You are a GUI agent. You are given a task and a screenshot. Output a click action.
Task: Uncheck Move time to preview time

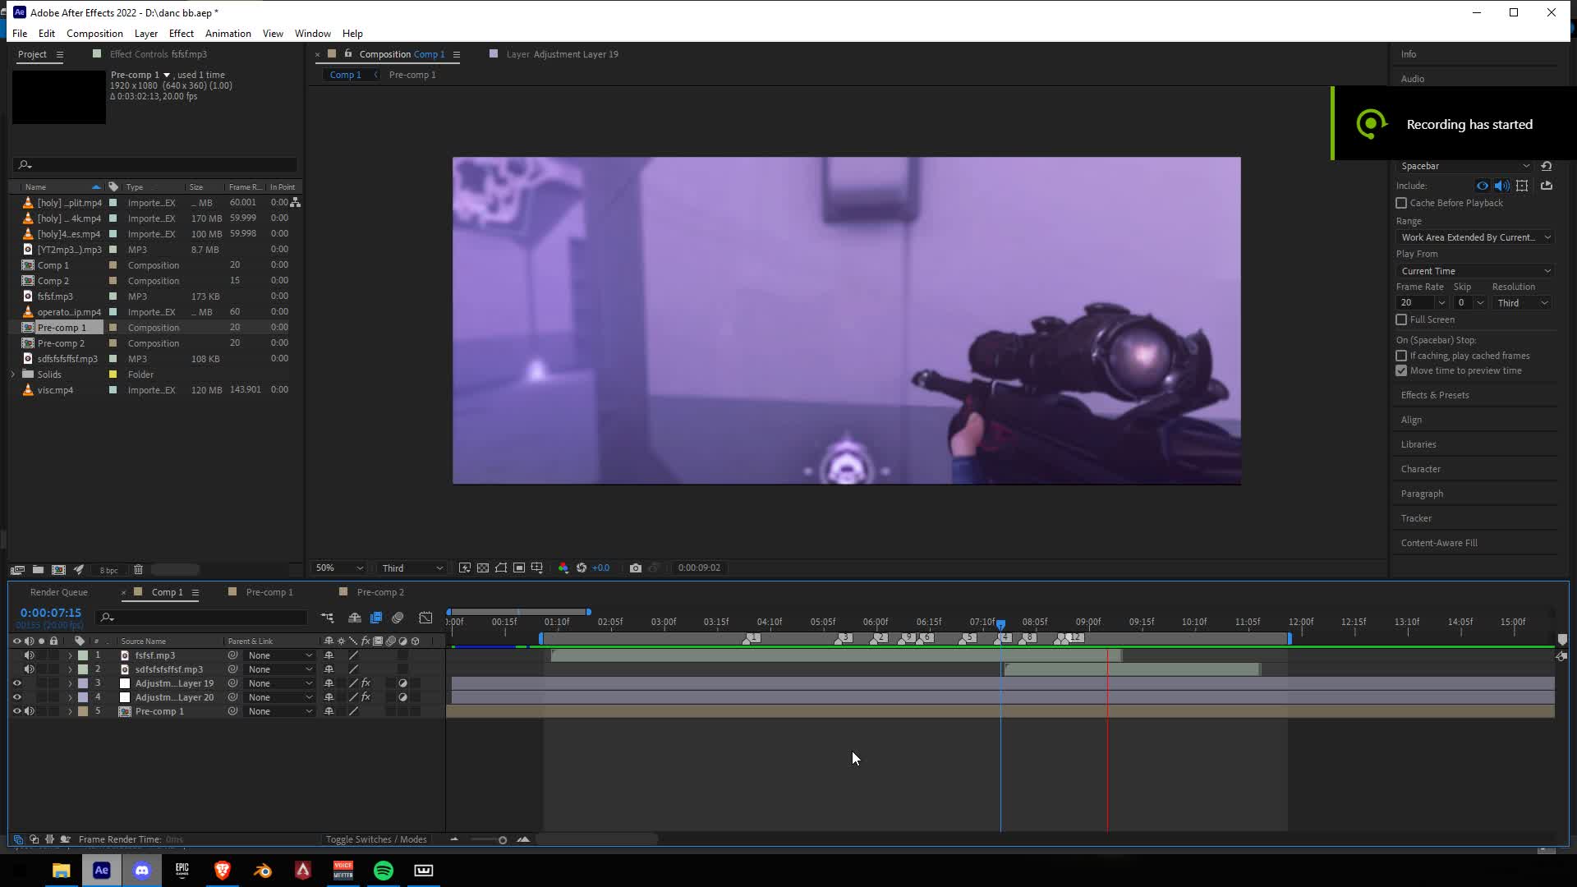1401,370
